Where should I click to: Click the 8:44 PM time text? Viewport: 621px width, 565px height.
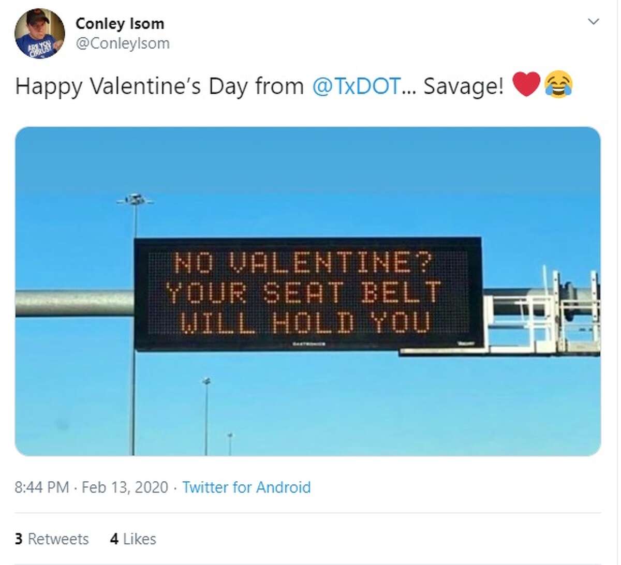(x=41, y=487)
